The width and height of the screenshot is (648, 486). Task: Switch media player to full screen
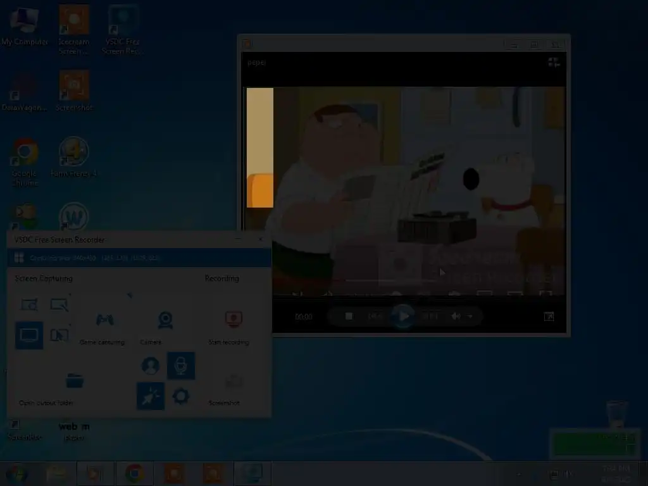549,316
